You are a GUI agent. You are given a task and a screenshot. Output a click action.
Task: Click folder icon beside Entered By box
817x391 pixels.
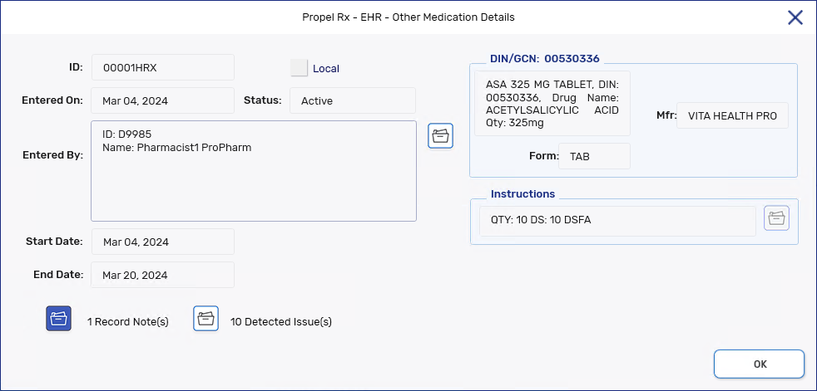point(440,136)
